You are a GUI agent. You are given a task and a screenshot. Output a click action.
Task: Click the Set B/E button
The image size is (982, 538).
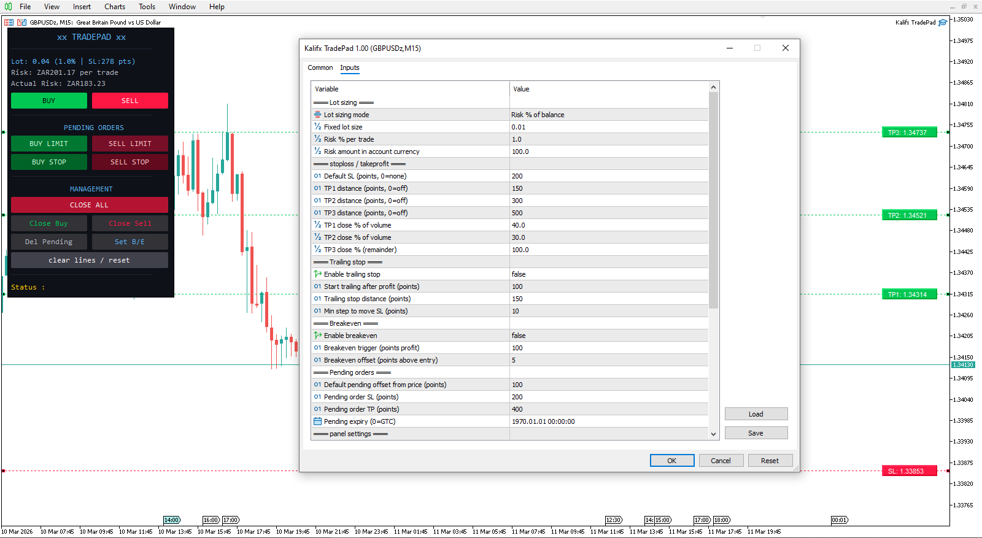[130, 242]
